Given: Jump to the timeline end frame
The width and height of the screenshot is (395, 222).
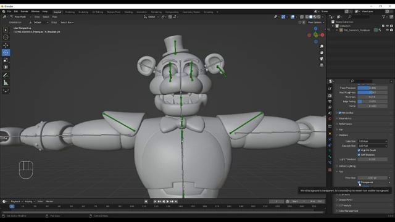Looking at the screenshot, I should [176, 202].
